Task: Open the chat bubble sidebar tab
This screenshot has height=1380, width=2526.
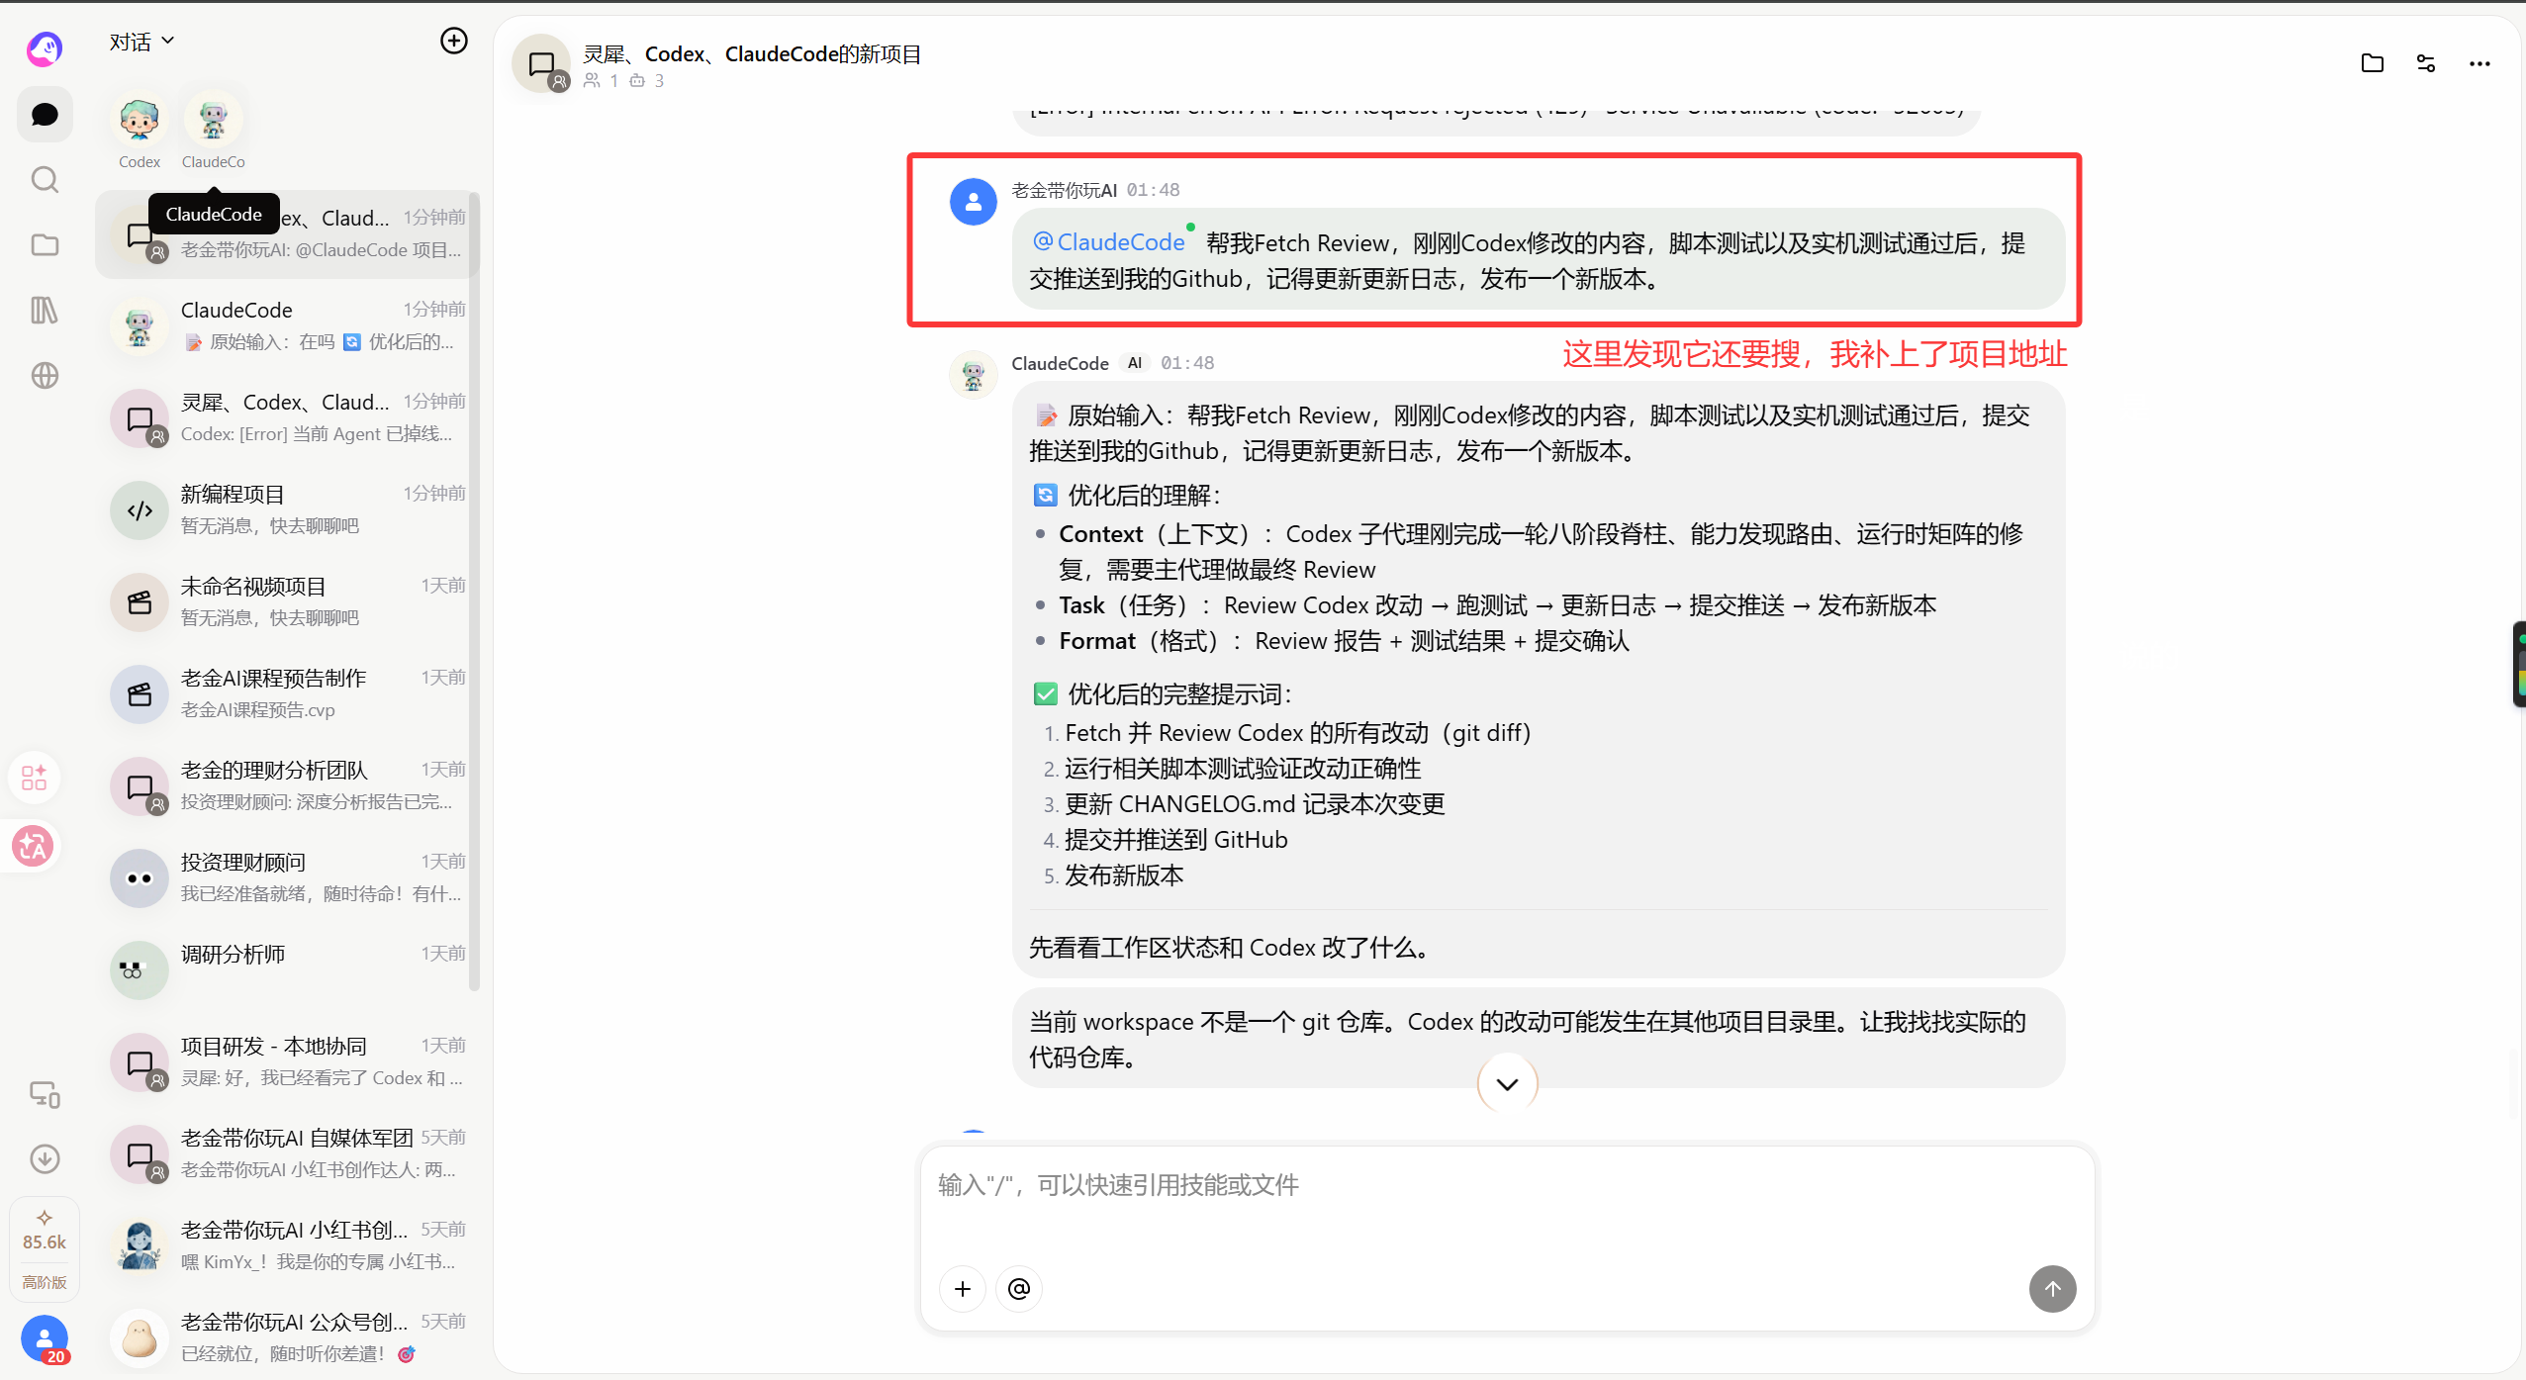Action: [x=45, y=115]
